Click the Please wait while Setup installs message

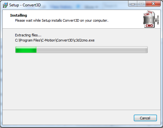tap(62, 20)
